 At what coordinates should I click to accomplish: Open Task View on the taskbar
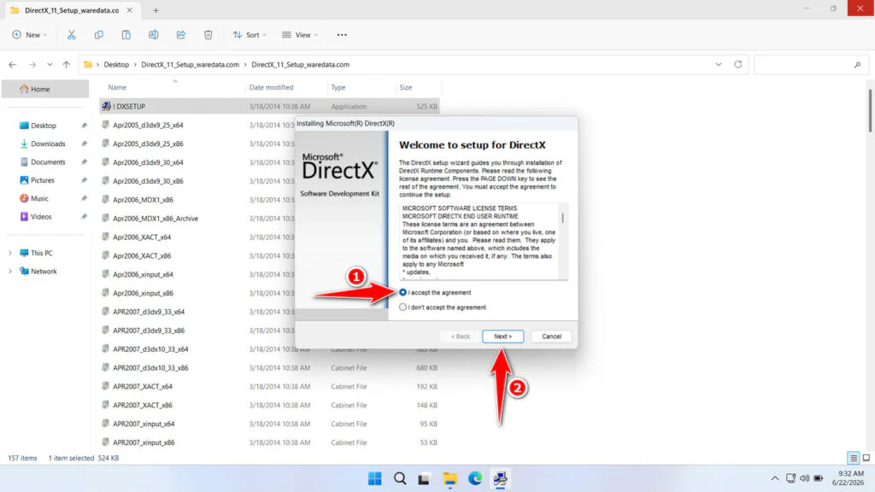pyautogui.click(x=425, y=478)
